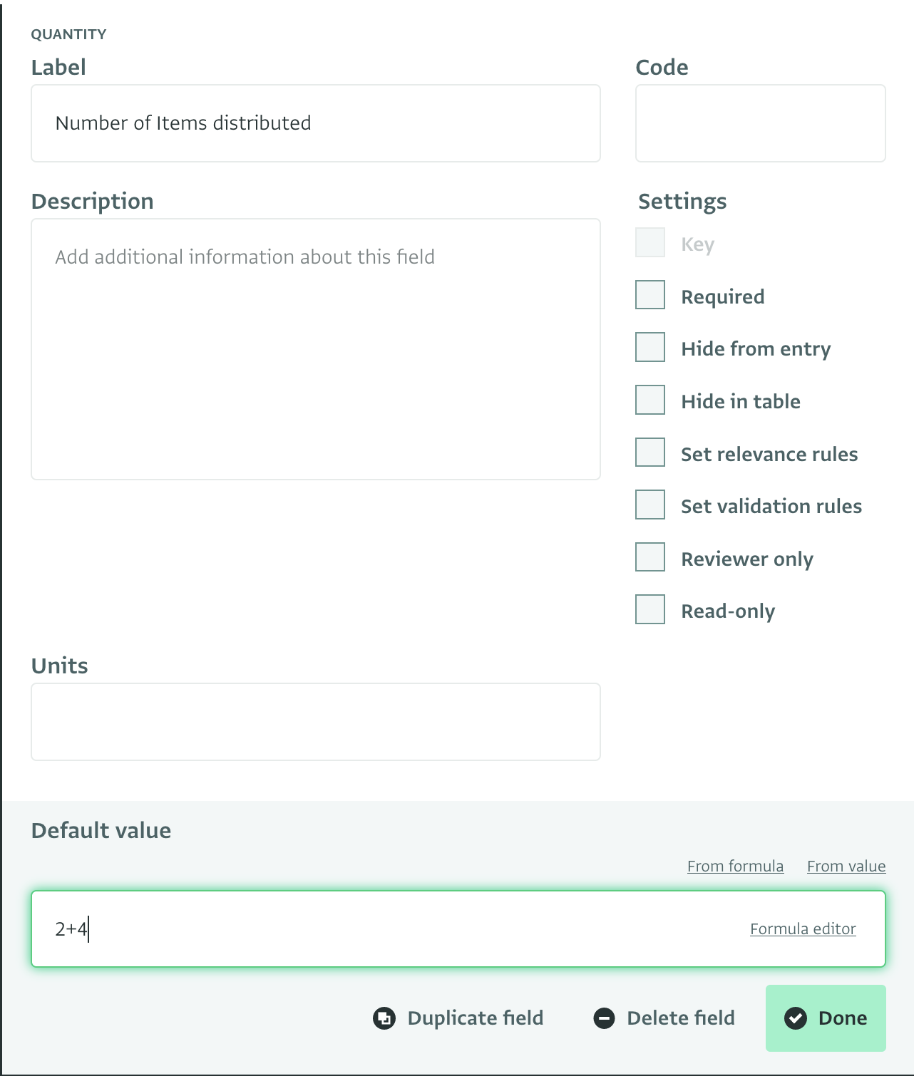Select the Units input field
Image resolution: width=914 pixels, height=1076 pixels.
315,721
